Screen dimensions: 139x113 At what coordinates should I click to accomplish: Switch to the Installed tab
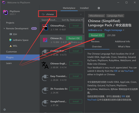84,8
